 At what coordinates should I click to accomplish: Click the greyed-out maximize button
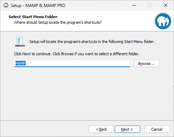pyautogui.click(x=150, y=5)
